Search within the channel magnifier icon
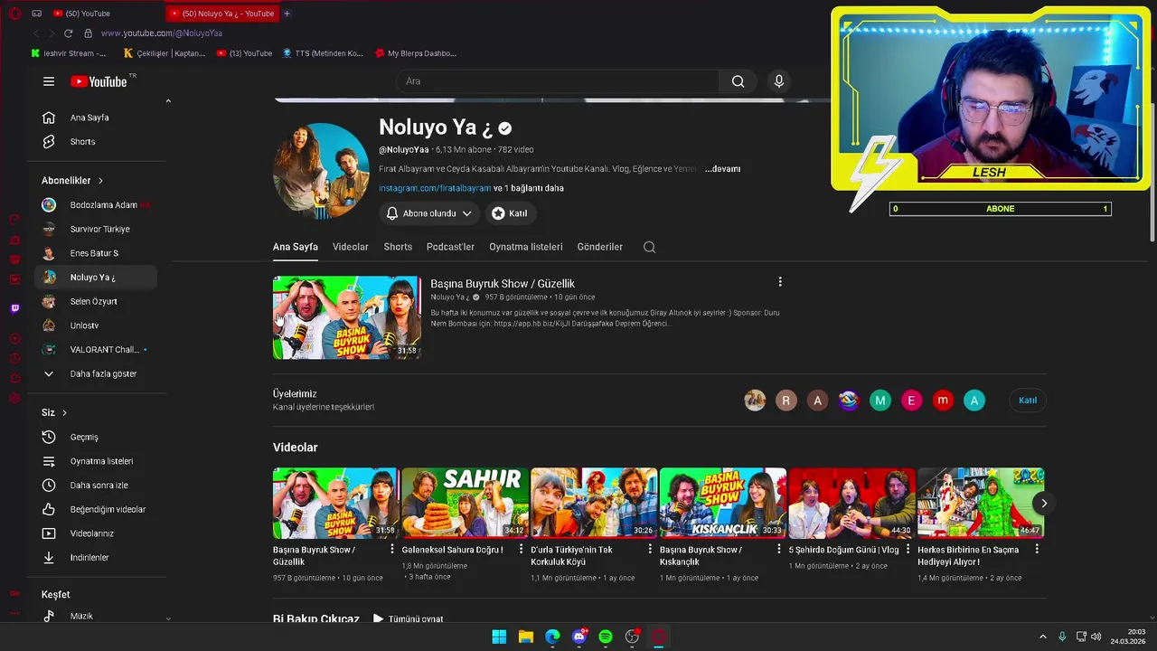This screenshot has height=651, width=1157. point(649,247)
